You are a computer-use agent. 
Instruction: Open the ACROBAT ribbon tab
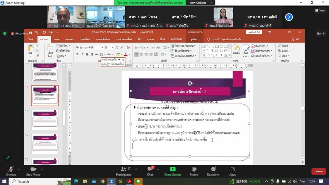tap(176, 39)
